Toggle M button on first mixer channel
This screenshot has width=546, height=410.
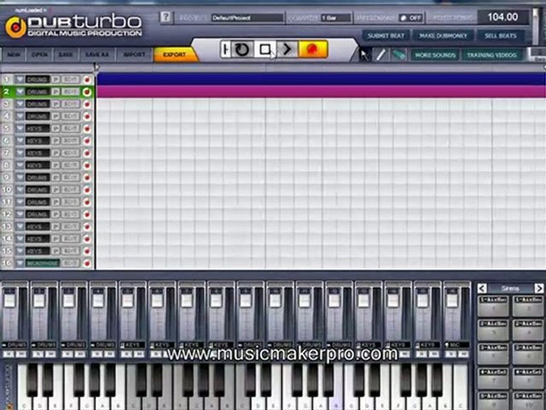(21, 354)
